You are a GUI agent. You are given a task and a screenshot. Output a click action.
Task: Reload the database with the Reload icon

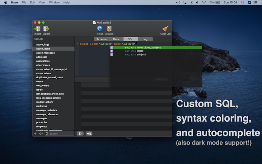[99, 29]
